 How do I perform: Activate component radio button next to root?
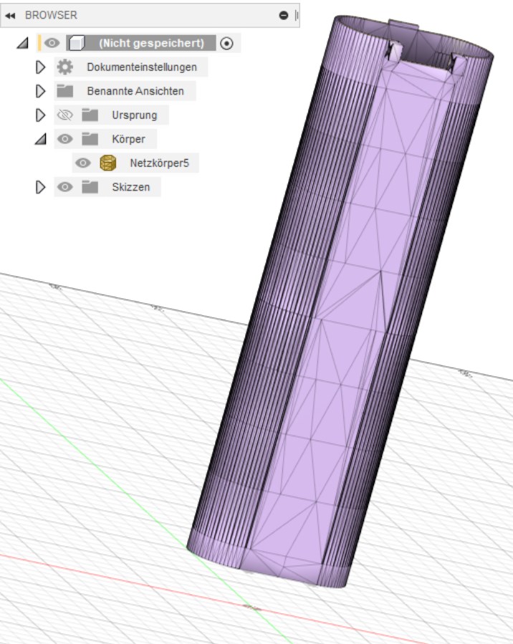pos(226,43)
